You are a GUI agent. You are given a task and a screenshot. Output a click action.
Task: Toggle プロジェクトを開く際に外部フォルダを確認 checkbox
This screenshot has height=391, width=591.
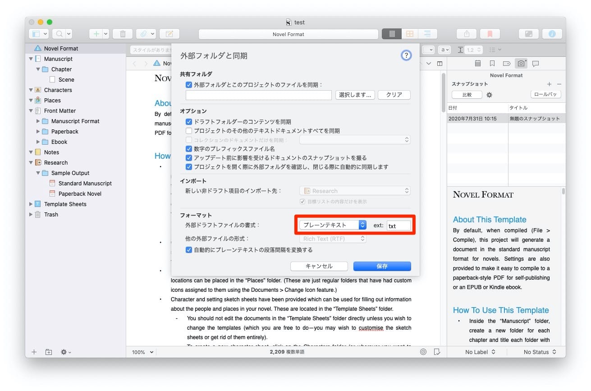click(x=189, y=167)
